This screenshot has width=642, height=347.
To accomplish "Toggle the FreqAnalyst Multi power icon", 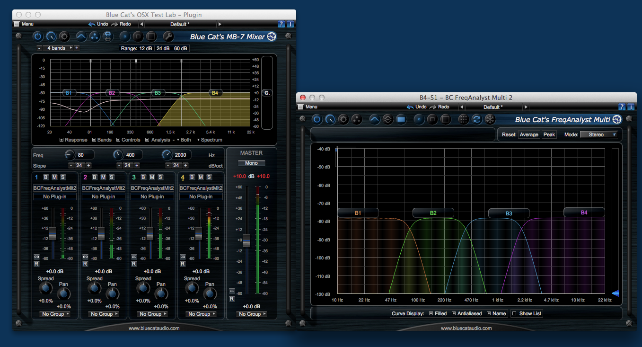I will tap(317, 119).
